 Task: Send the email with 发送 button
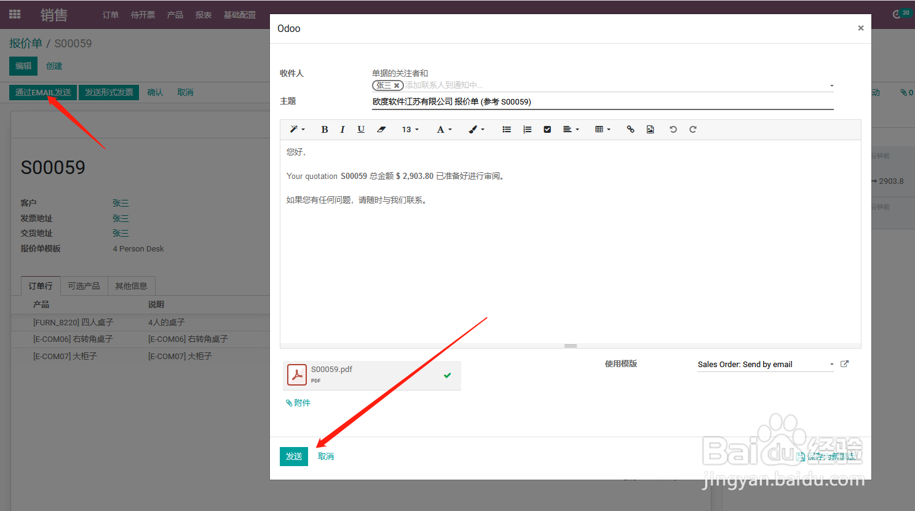tap(294, 456)
